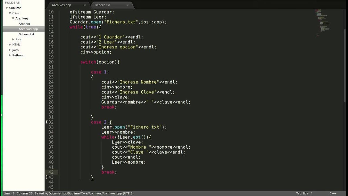The image size is (348, 196).
Task: Click on the 'case 1:' line
Action: click(100, 72)
